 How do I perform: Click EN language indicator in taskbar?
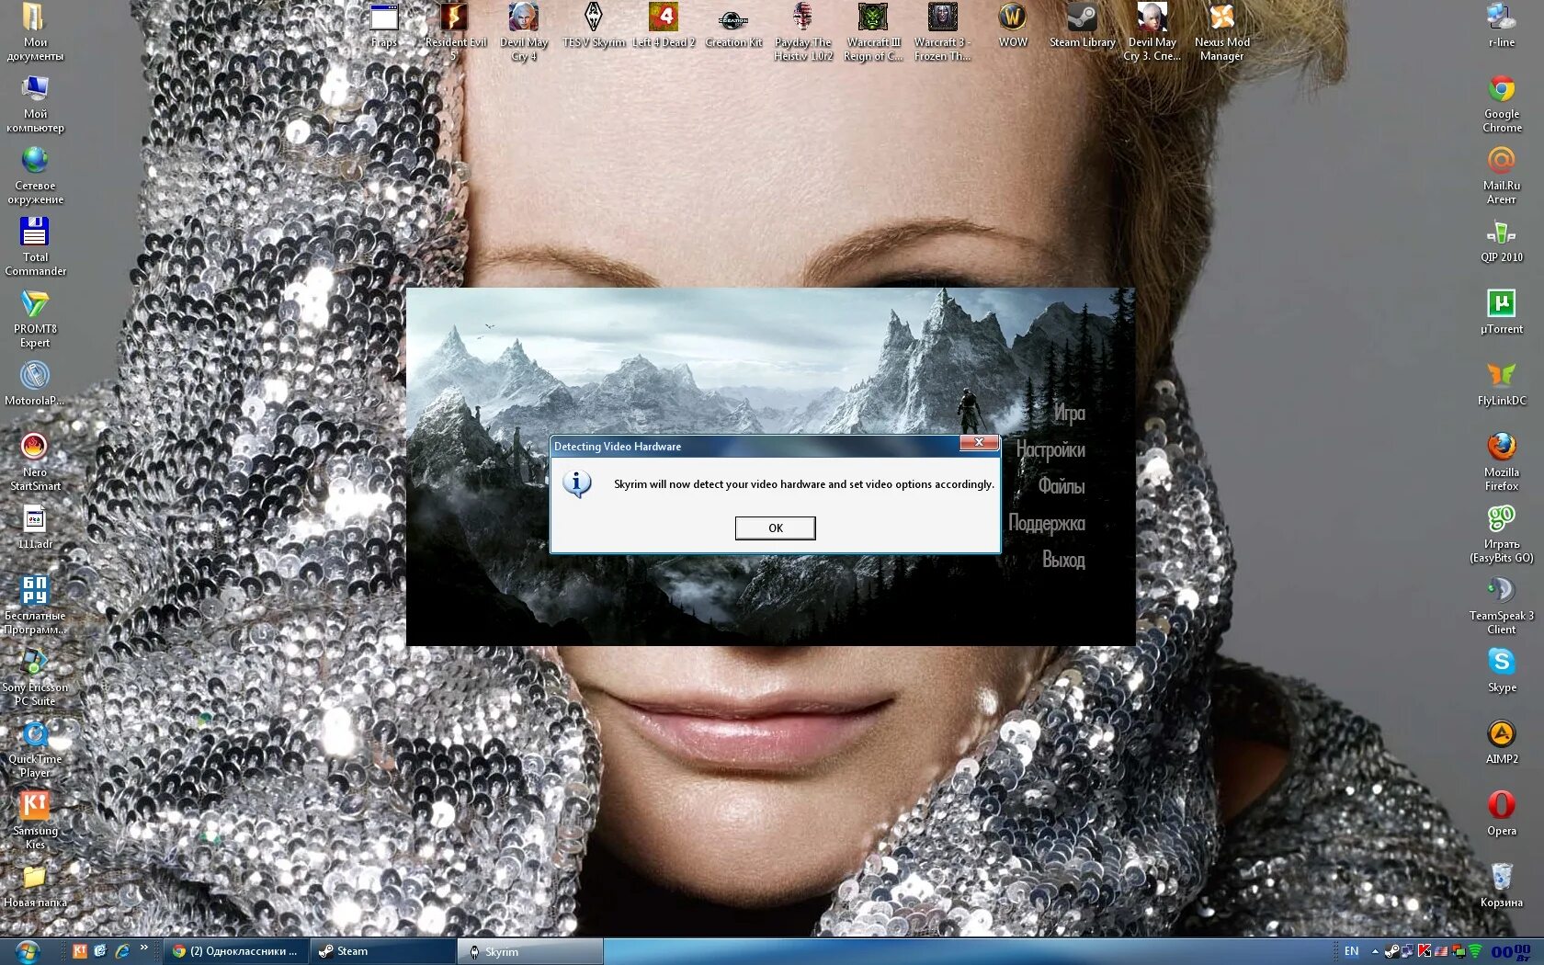tap(1351, 951)
